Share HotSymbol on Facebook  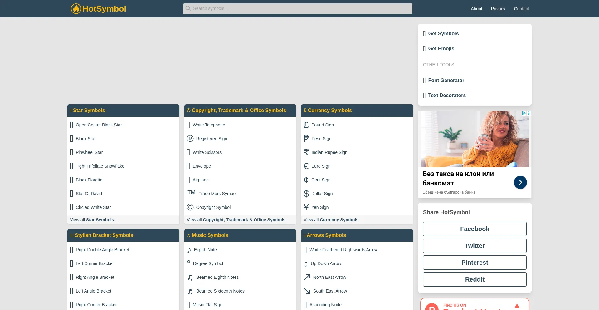[475, 229]
